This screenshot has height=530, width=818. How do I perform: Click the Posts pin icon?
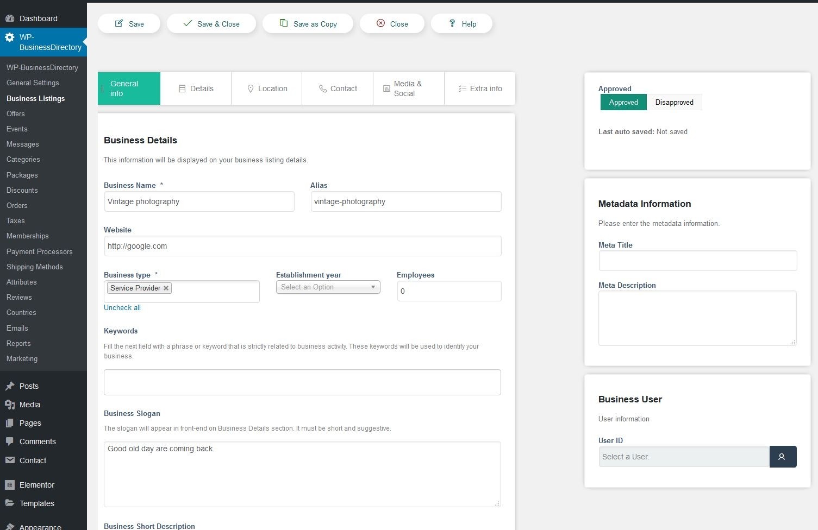pos(9,386)
